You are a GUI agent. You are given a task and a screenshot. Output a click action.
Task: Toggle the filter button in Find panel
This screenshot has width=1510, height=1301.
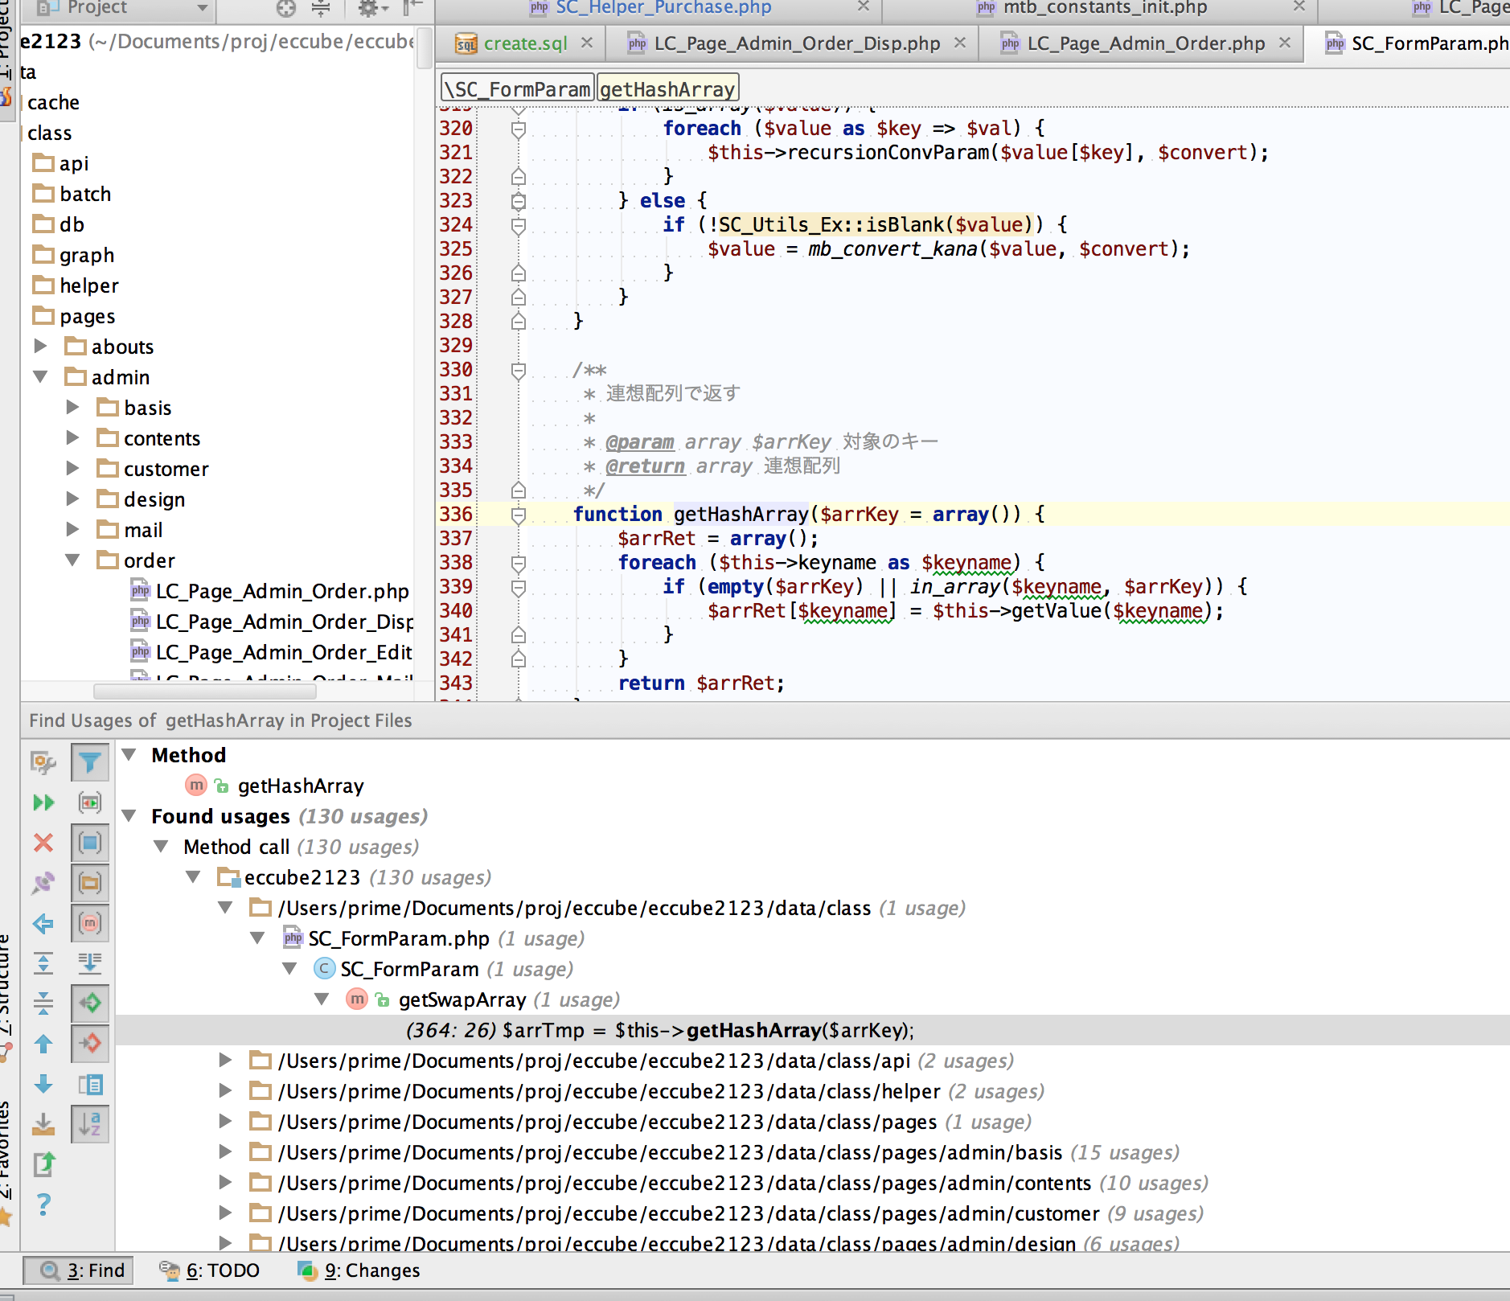coord(90,761)
